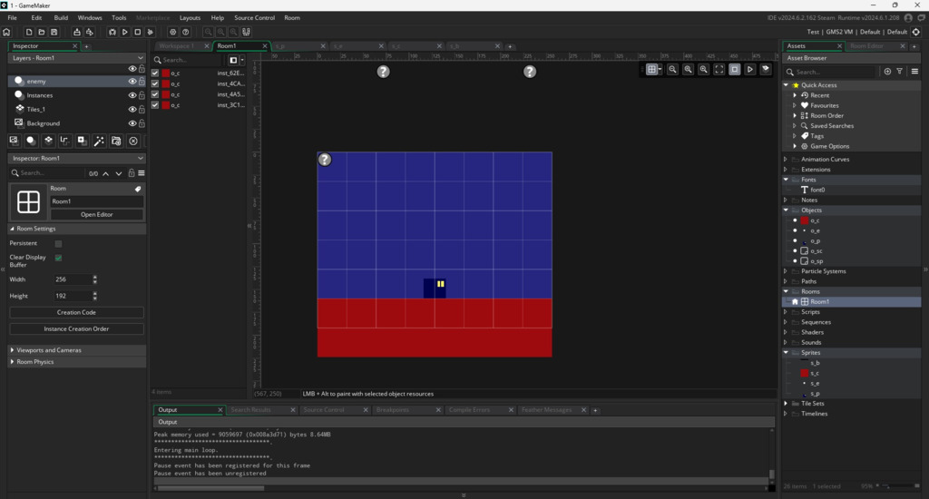Image resolution: width=929 pixels, height=499 pixels.
Task: Switch to the Workspace 1 tab
Action: pyautogui.click(x=177, y=45)
